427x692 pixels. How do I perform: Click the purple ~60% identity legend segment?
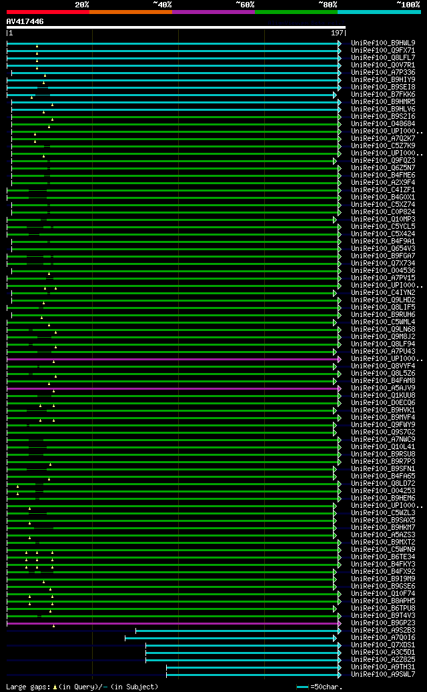tap(213, 12)
